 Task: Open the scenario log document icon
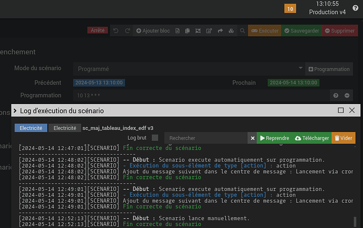click(177, 30)
